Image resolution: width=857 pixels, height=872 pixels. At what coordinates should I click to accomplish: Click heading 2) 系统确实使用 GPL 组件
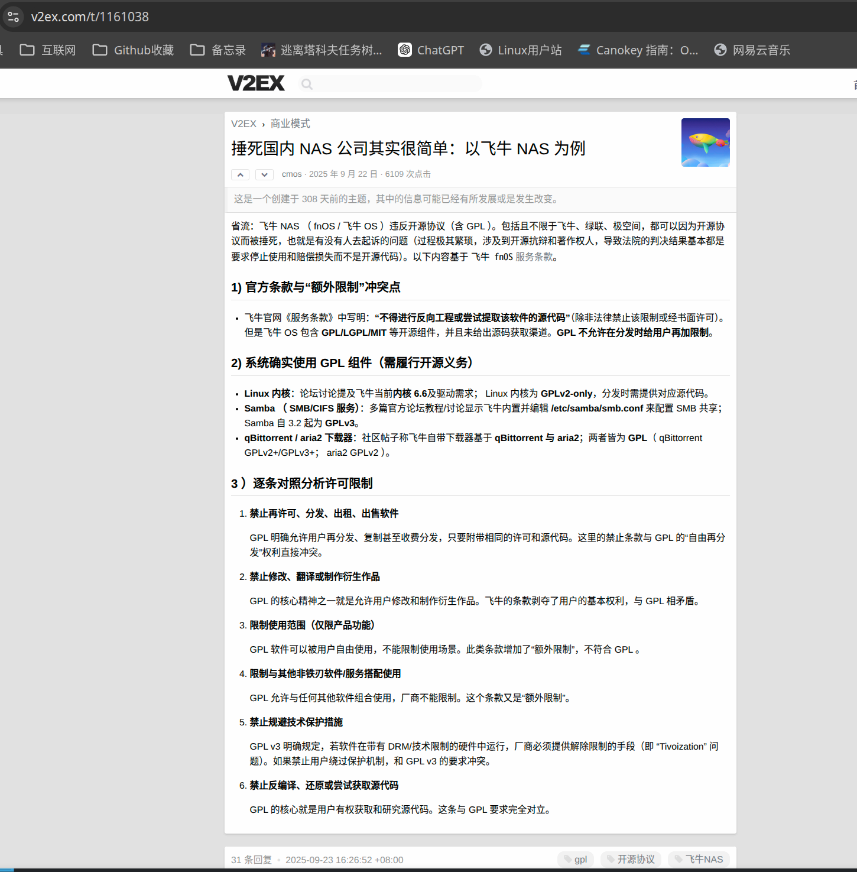(352, 363)
